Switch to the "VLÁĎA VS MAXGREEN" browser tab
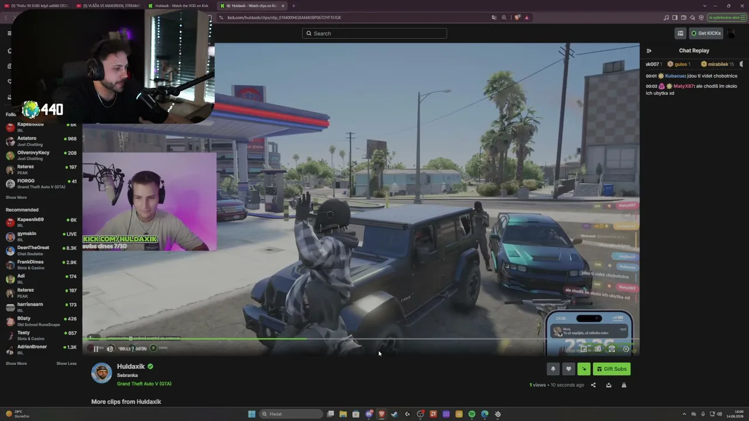The image size is (749, 421). (108, 6)
